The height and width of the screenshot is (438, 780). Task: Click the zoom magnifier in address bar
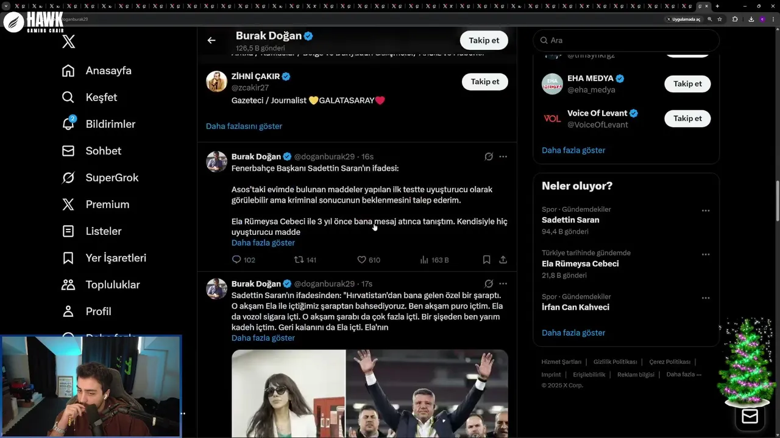tap(710, 19)
